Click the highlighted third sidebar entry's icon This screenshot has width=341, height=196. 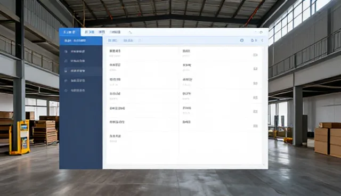coord(66,70)
